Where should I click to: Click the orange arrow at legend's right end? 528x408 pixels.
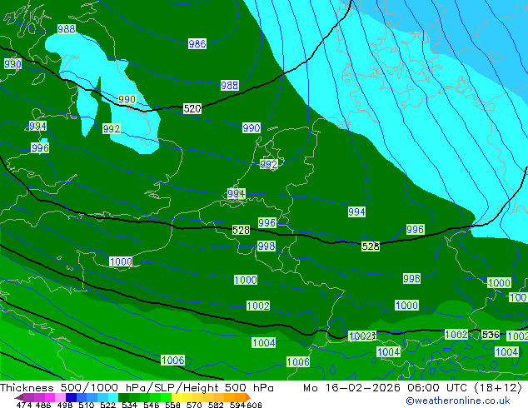click(248, 397)
